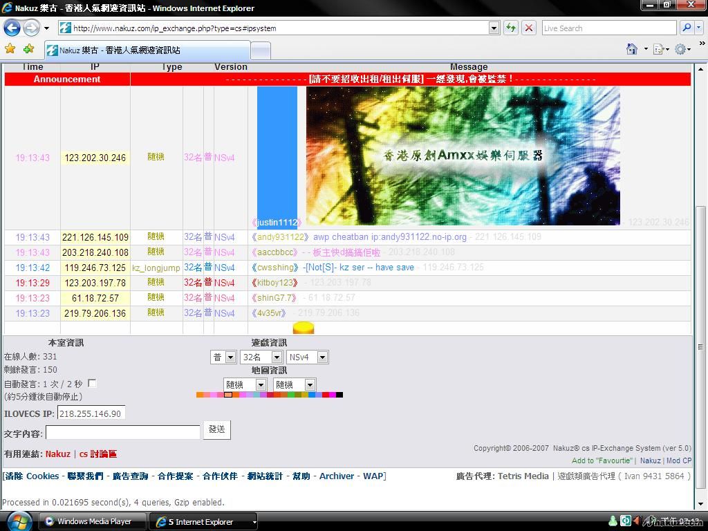The height and width of the screenshot is (531, 708).
Task: Enable the auto-post 自動發言 checkbox
Action: 92,383
